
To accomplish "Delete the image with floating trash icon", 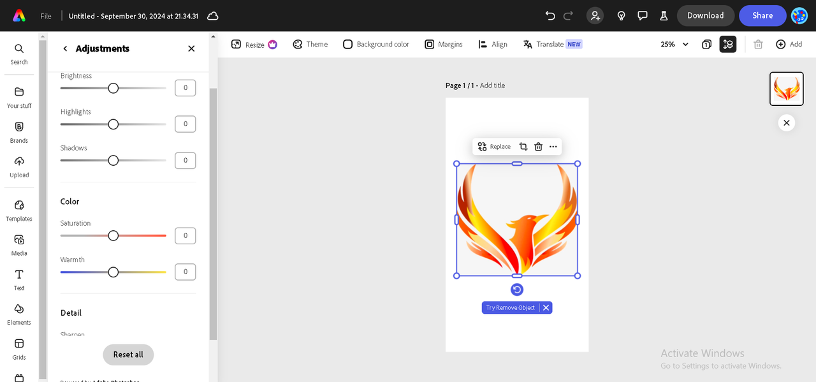I will click(538, 147).
